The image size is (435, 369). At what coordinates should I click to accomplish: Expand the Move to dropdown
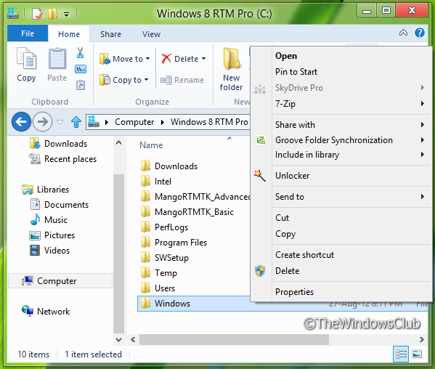[x=147, y=59]
